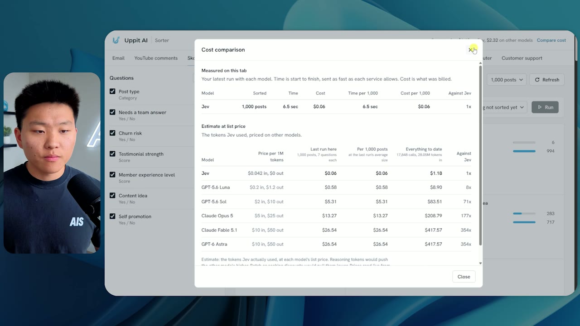Turn off the Self promotion checkbox
580x326 pixels.
point(112,216)
